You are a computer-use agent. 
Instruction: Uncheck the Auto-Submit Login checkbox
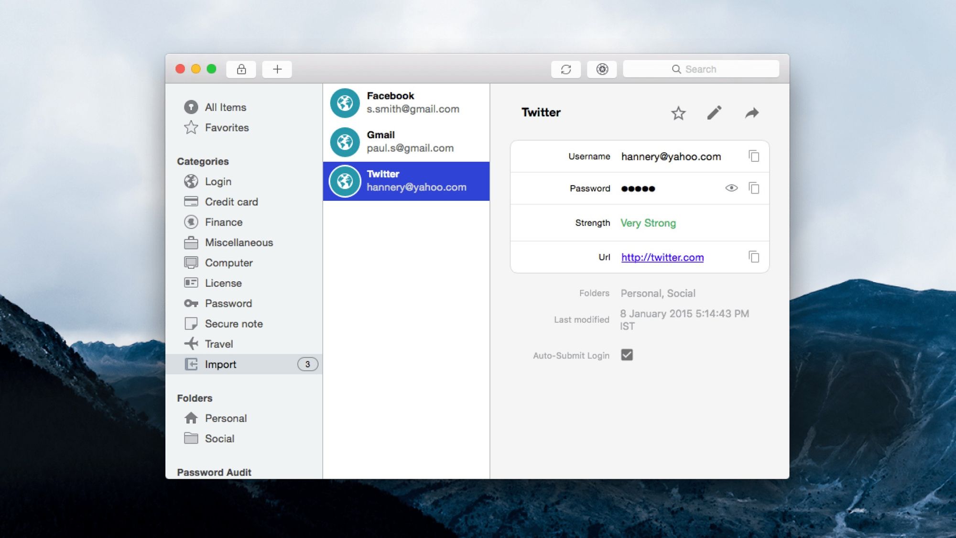[627, 355]
